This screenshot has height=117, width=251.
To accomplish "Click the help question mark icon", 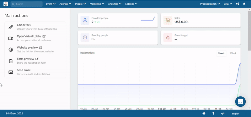I will [x=213, y=114].
